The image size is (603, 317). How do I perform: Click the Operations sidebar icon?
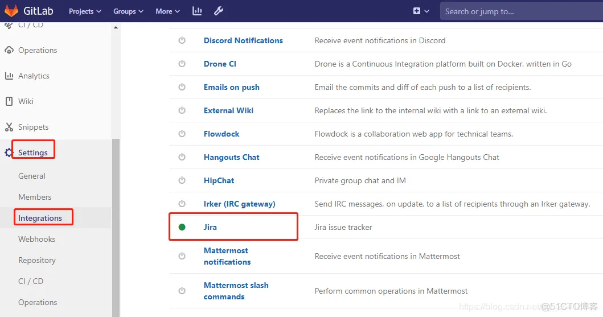click(9, 50)
